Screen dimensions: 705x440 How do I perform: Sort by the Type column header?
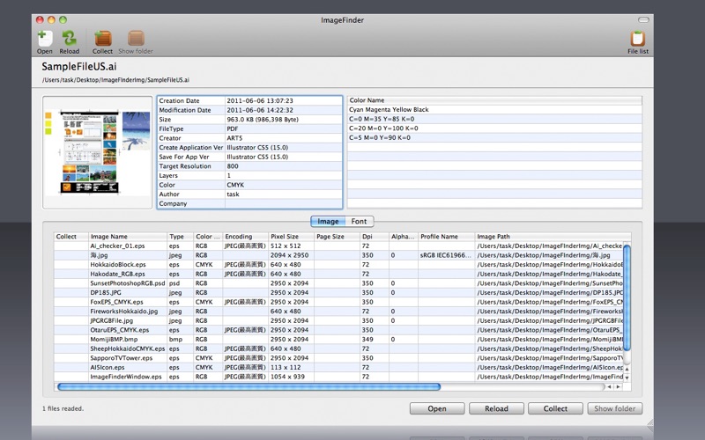181,237
